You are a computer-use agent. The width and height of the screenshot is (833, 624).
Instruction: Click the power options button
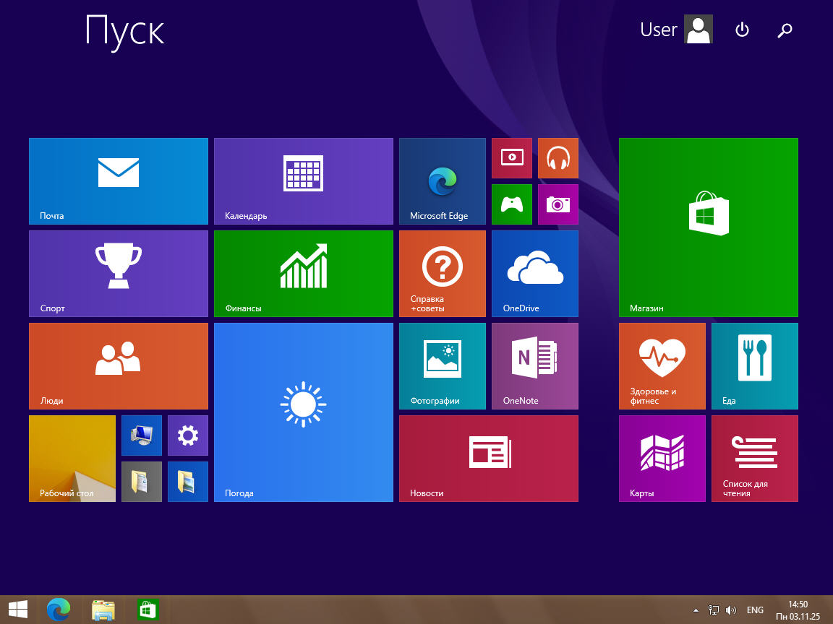click(x=742, y=30)
